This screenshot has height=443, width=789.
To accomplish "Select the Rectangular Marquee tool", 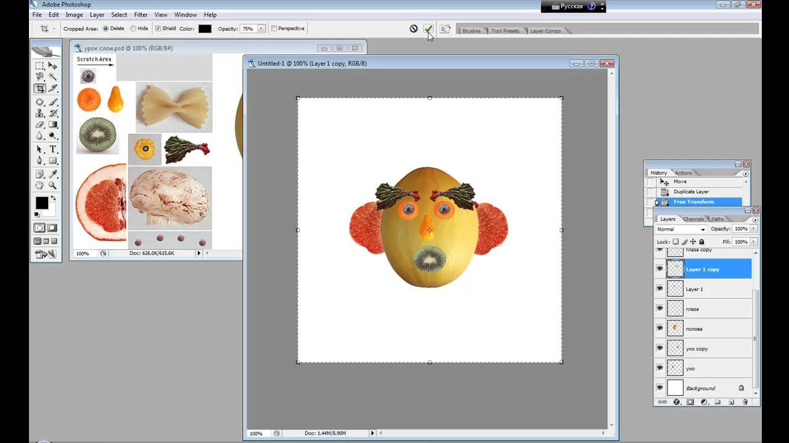I will pos(39,66).
